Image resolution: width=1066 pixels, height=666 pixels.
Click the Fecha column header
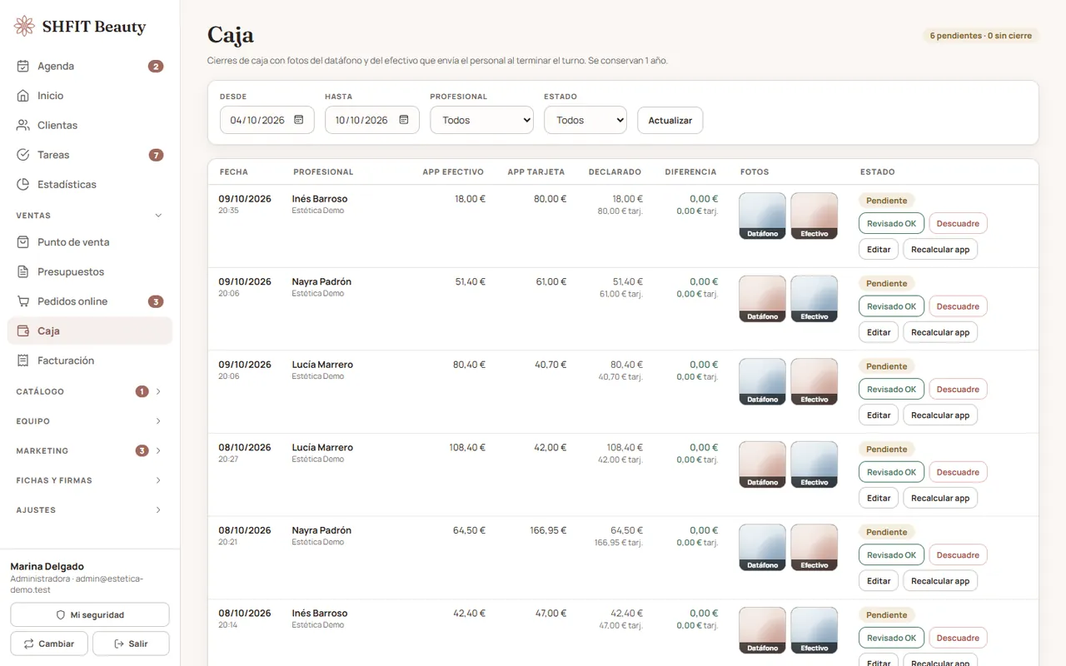click(x=234, y=172)
